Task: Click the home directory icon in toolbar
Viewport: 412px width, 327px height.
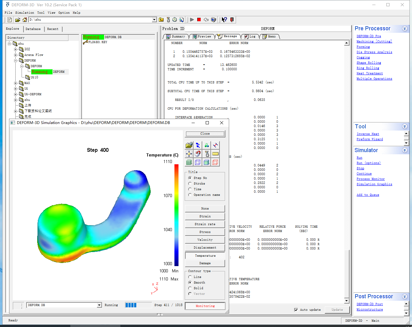Action: pyautogui.click(x=24, y=20)
